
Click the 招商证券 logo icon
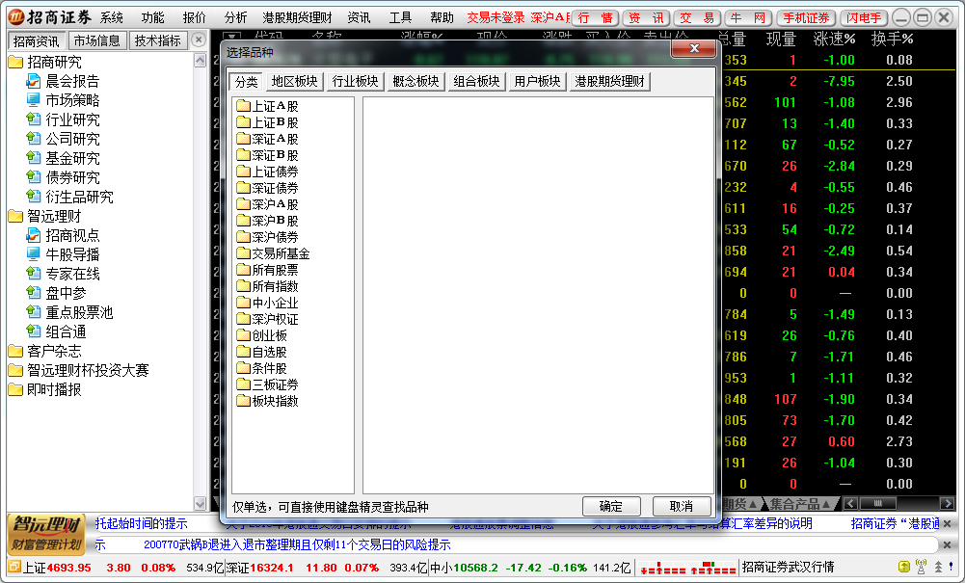16,17
